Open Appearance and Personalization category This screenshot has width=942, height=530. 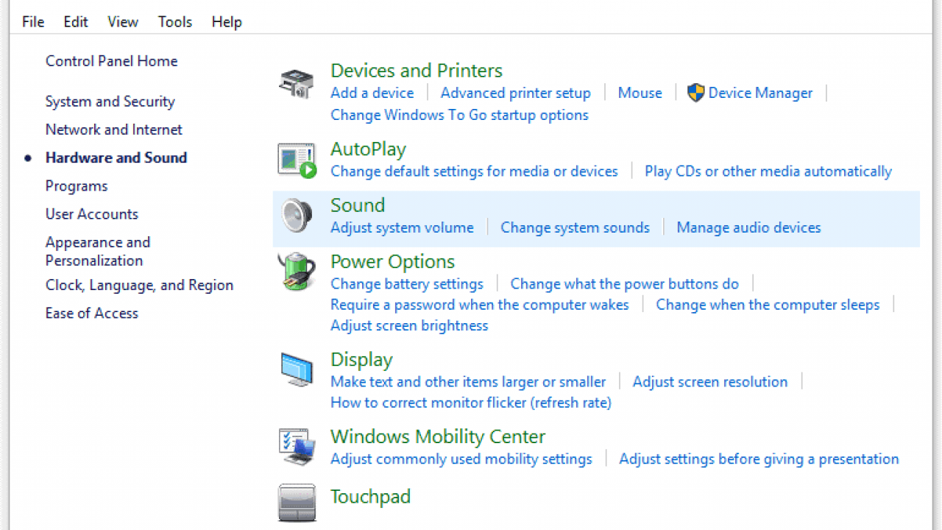[98, 251]
